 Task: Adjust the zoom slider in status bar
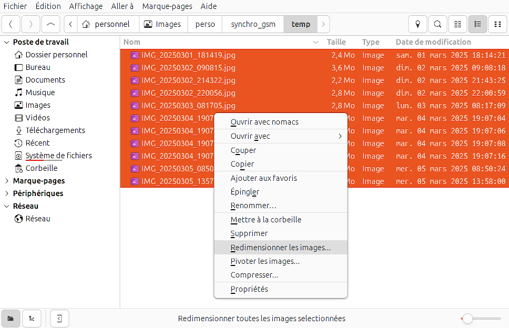(481, 319)
